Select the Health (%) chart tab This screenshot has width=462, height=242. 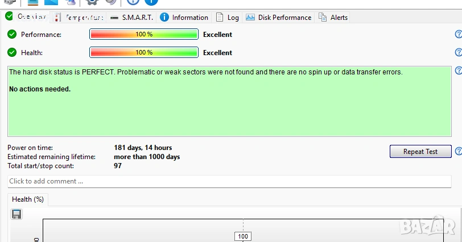[x=28, y=199]
